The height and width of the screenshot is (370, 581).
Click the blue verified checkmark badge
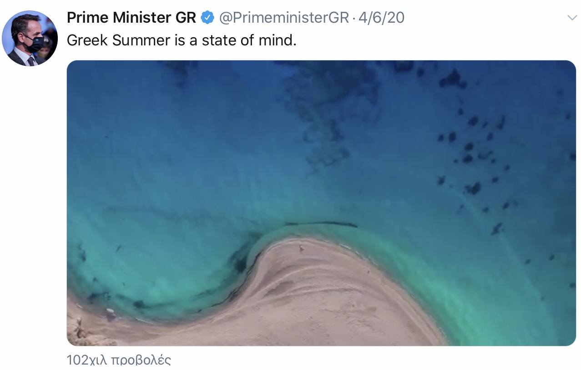pos(207,18)
